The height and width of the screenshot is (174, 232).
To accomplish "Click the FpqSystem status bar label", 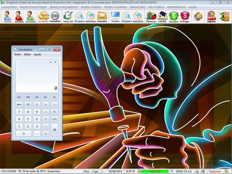I will coord(215,171).
